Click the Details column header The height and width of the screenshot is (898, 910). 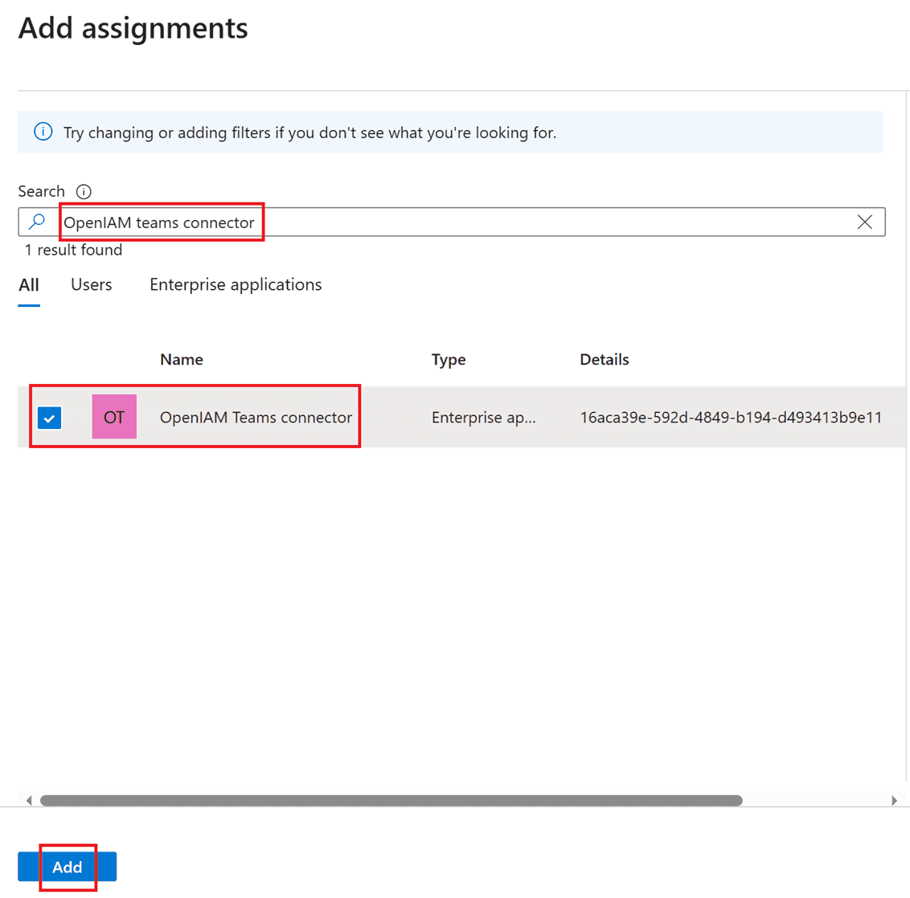click(x=605, y=360)
